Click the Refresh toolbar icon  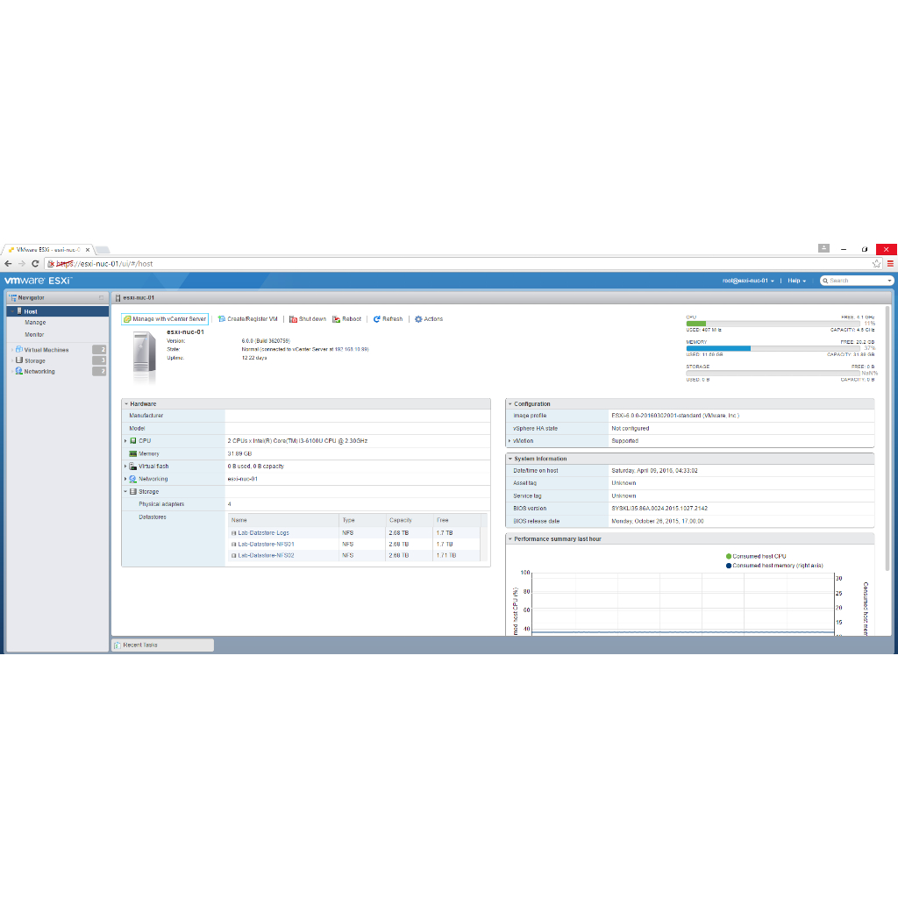click(377, 319)
